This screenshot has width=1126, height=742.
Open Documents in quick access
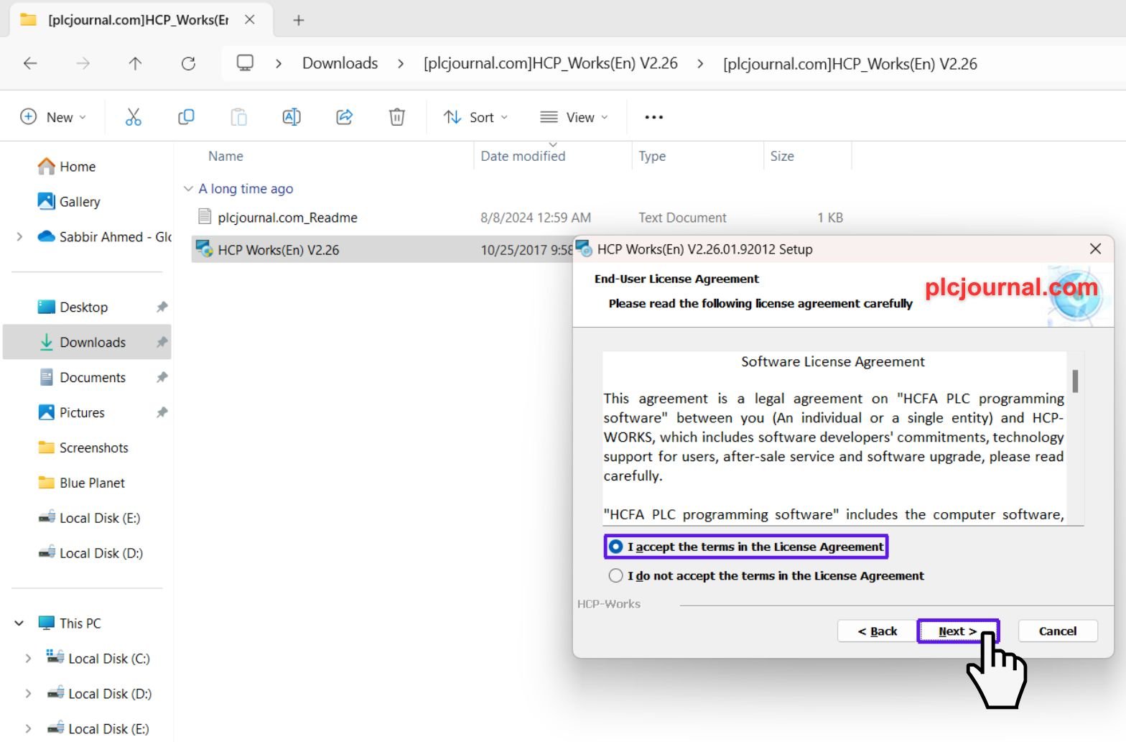point(82,378)
